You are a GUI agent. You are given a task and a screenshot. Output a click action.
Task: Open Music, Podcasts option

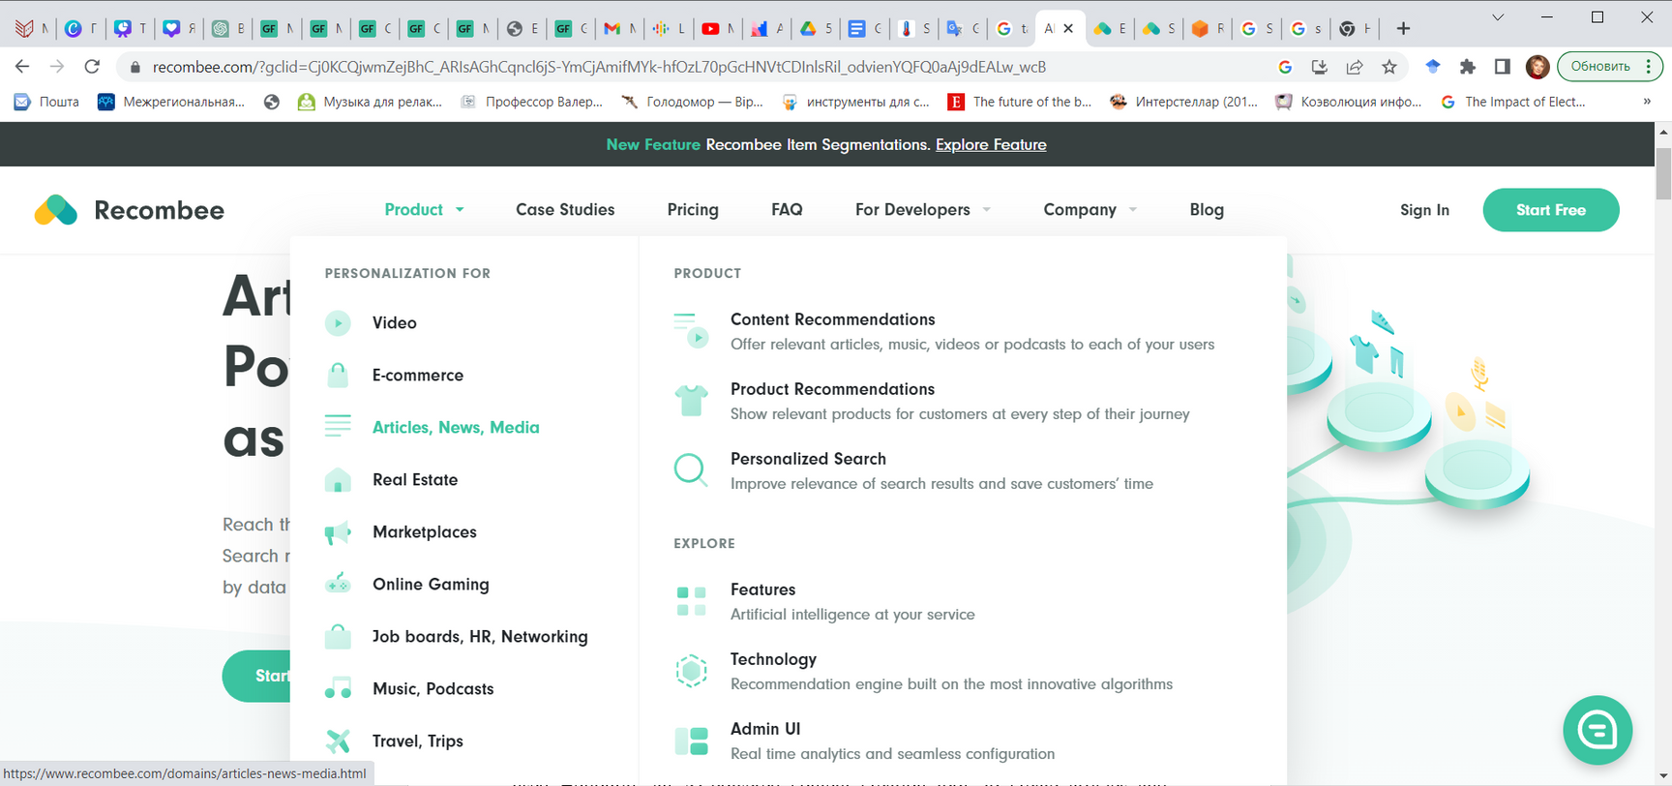433,688
